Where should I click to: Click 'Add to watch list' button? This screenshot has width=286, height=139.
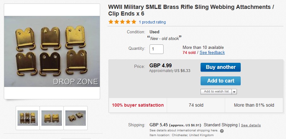216,91
